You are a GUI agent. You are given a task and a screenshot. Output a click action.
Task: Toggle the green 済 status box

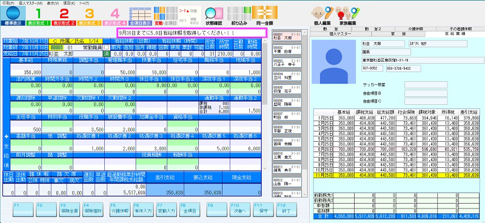(107, 53)
